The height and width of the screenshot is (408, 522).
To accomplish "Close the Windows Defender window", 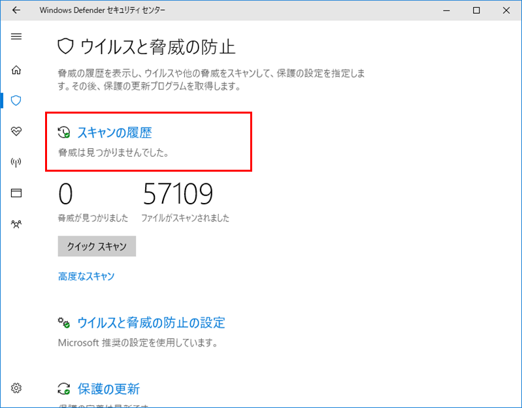I will 506,10.
